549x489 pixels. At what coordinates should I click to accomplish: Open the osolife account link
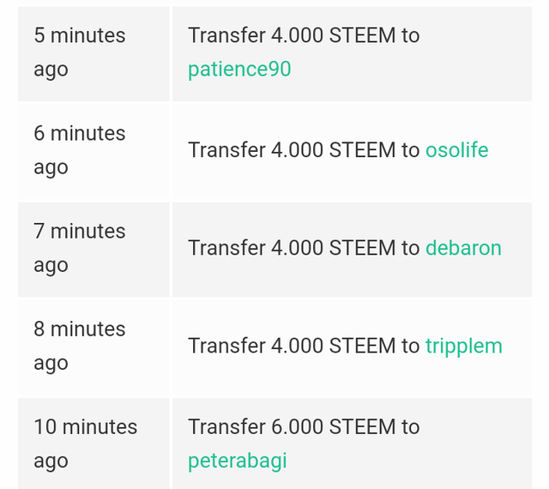tap(457, 150)
